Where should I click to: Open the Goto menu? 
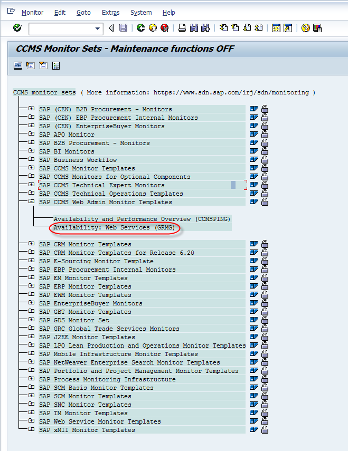(83, 12)
